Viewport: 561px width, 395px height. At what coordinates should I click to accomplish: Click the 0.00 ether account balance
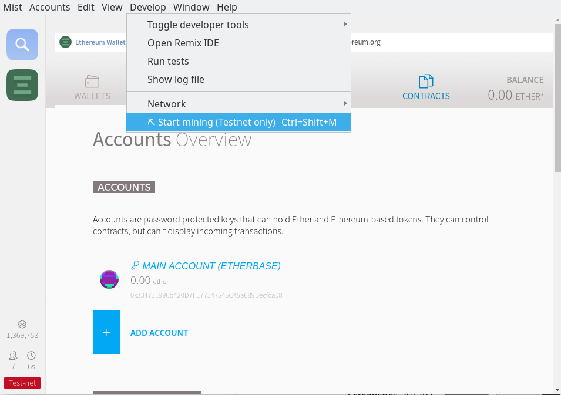(x=150, y=281)
